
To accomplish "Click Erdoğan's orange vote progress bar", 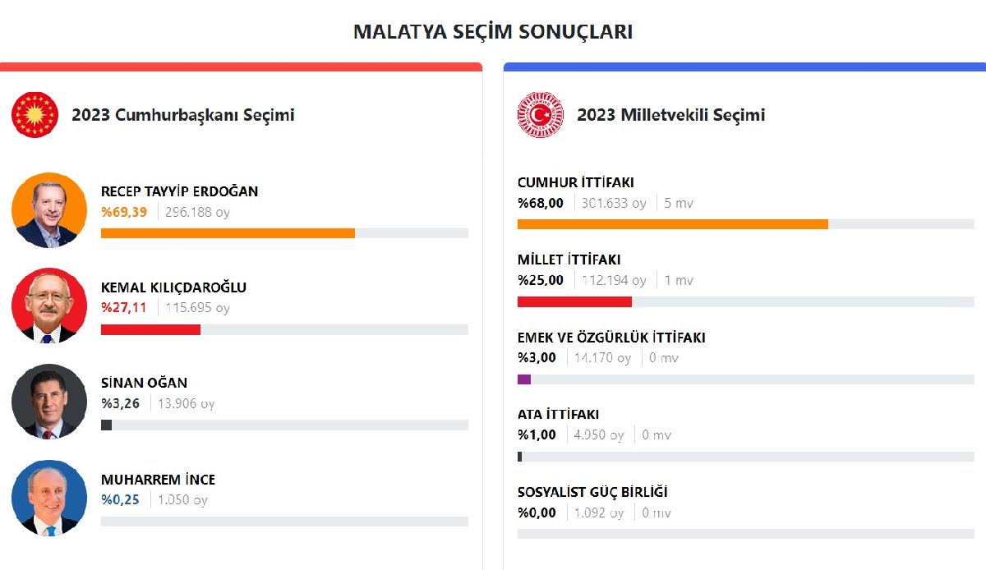I will click(228, 233).
